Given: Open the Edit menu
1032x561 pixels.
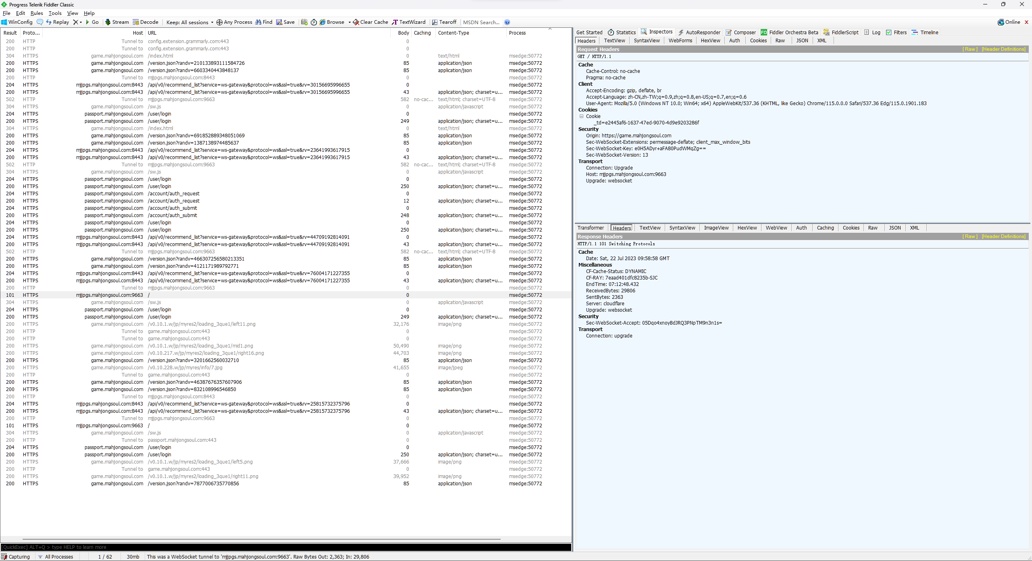Looking at the screenshot, I should [21, 13].
